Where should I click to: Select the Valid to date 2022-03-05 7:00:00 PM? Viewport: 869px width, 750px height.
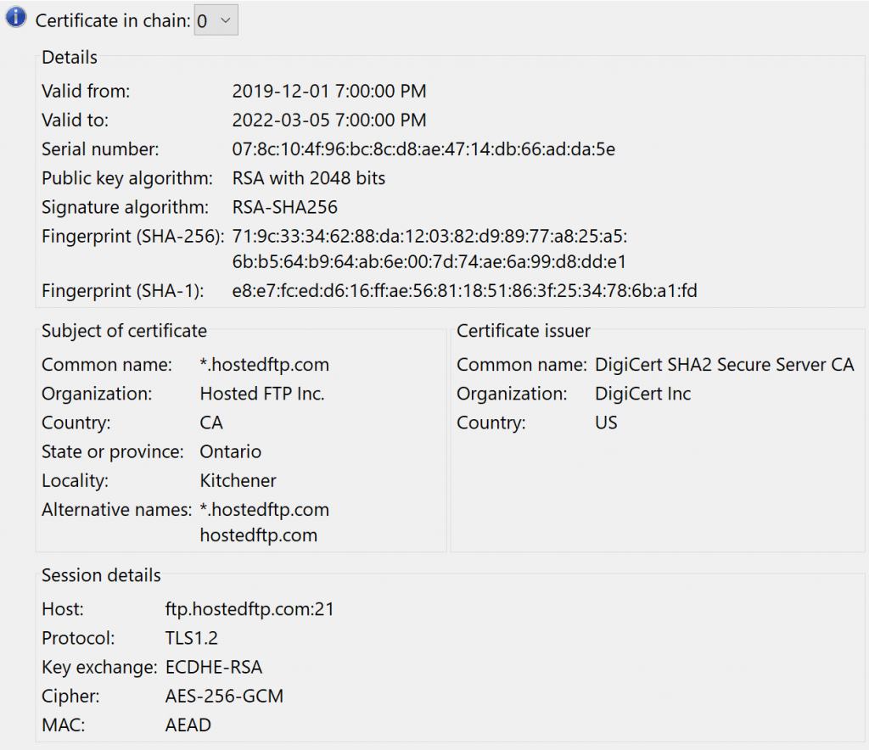329,120
